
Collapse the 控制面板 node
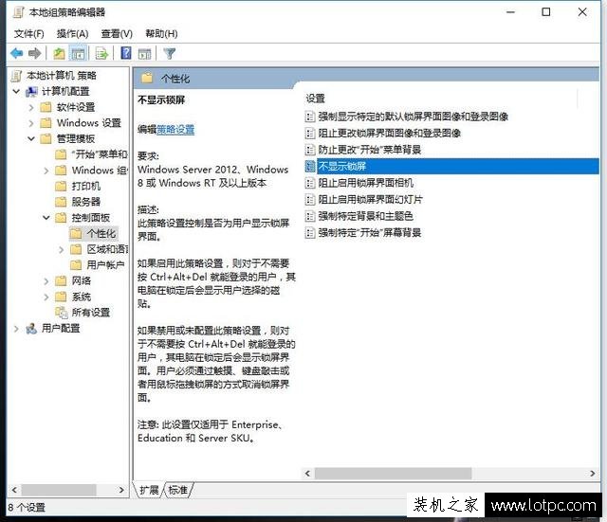point(46,217)
